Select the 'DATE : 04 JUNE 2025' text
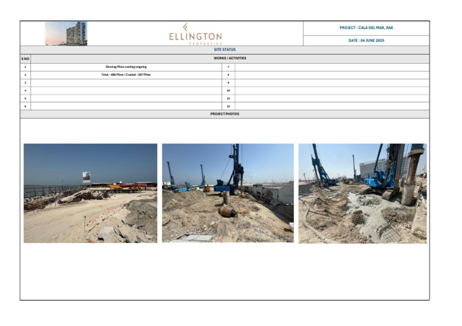This screenshot has height=326, width=462. [x=366, y=41]
